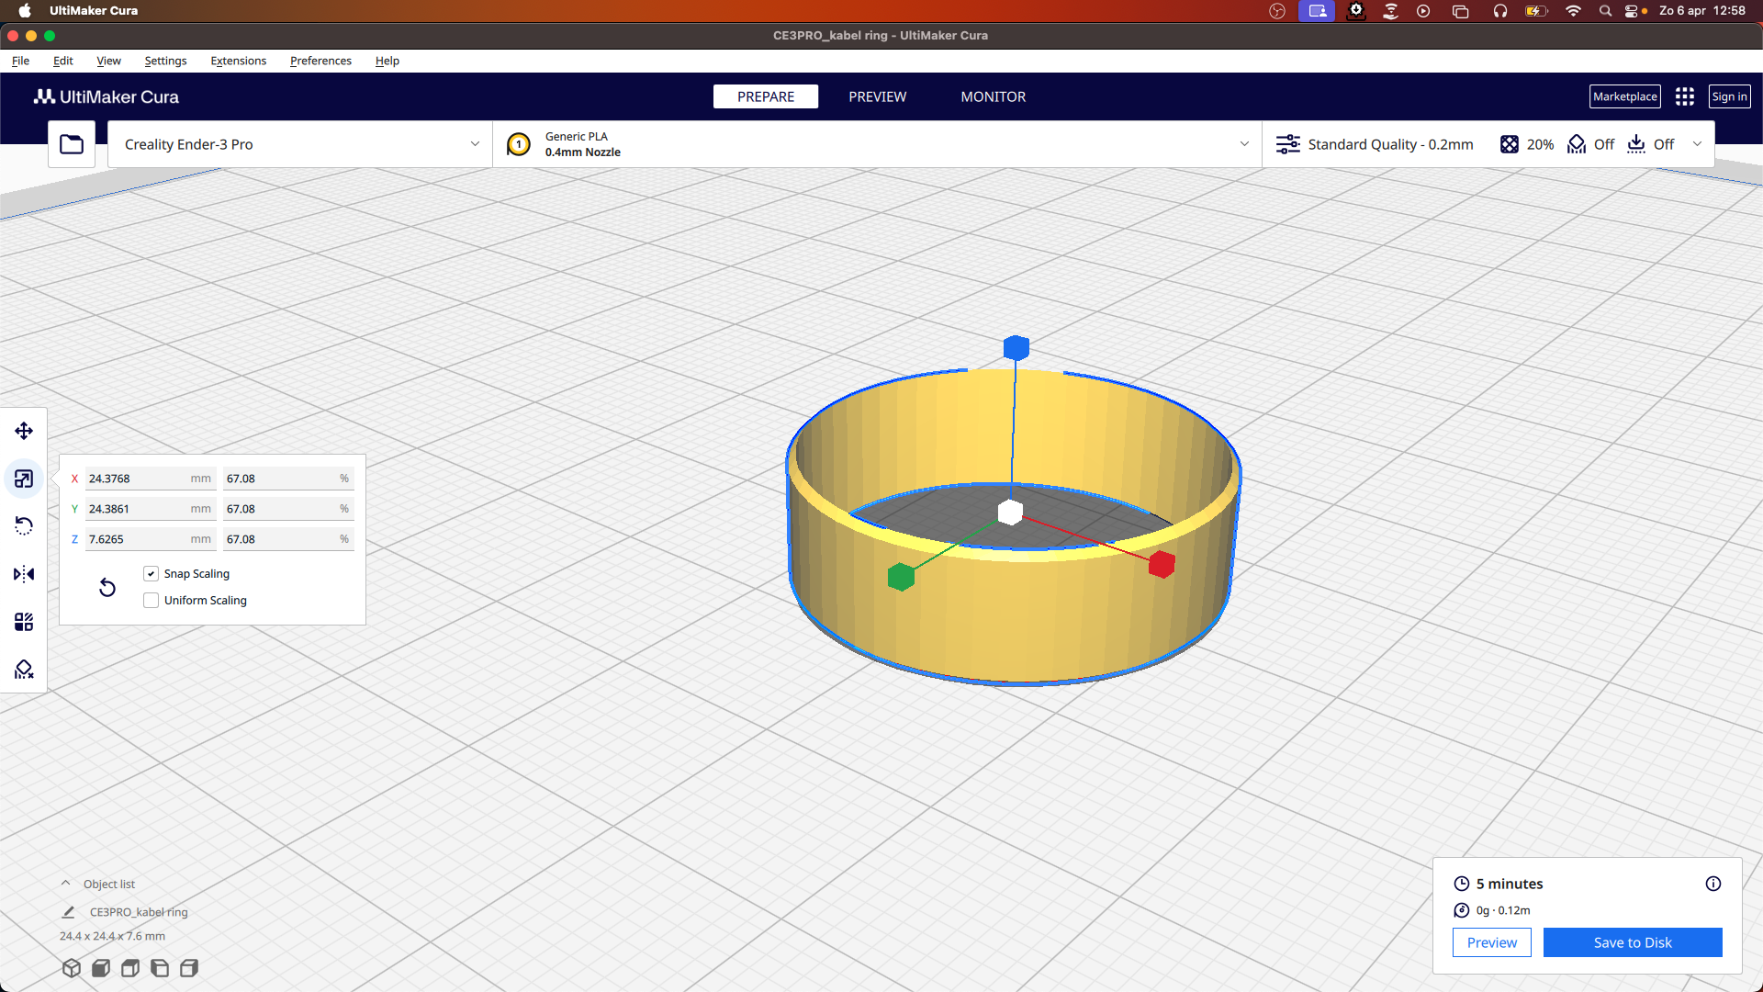Expand the print settings panel chevron
The image size is (1763, 992).
[x=1697, y=144]
